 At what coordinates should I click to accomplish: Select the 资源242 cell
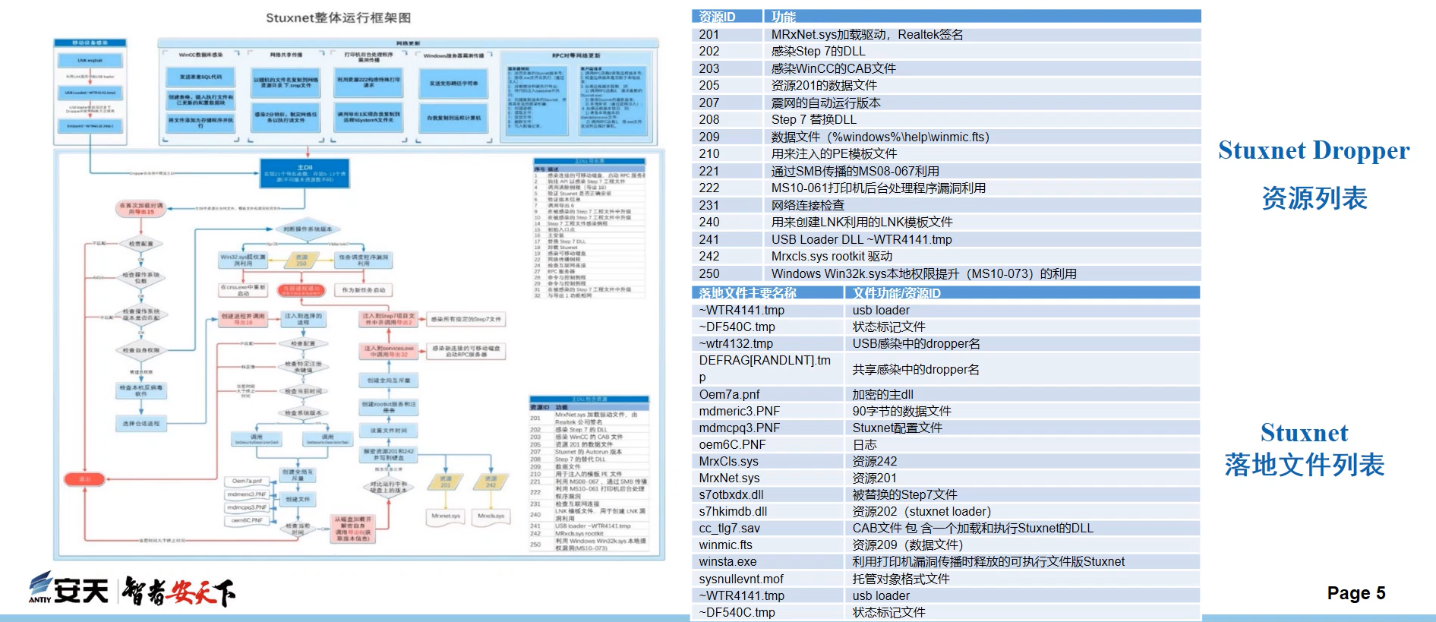(1022, 461)
